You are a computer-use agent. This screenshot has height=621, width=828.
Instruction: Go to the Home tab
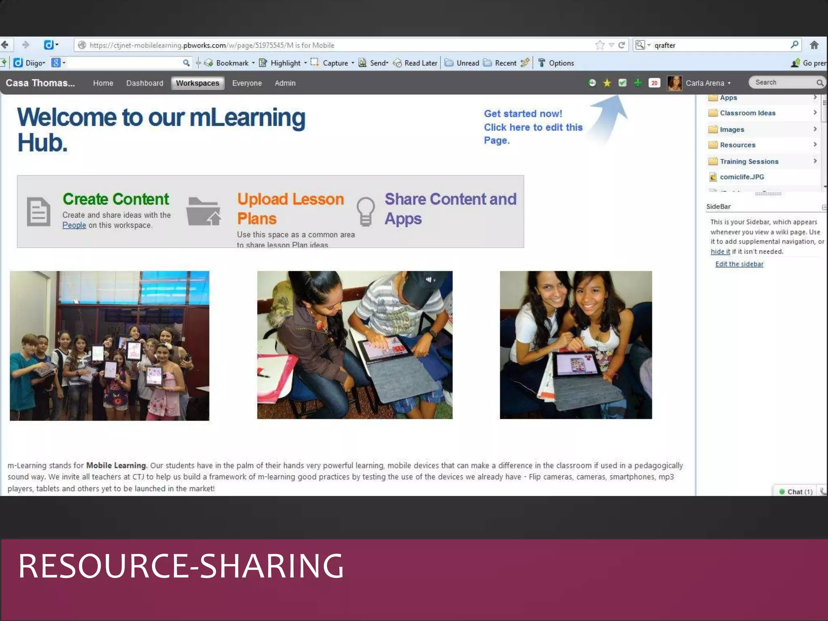[103, 83]
